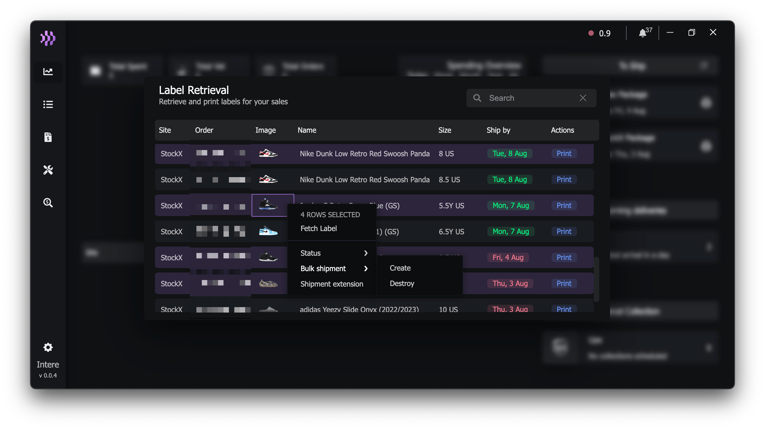Click the Image column header
Screen dimensions: 765x429
(x=265, y=130)
